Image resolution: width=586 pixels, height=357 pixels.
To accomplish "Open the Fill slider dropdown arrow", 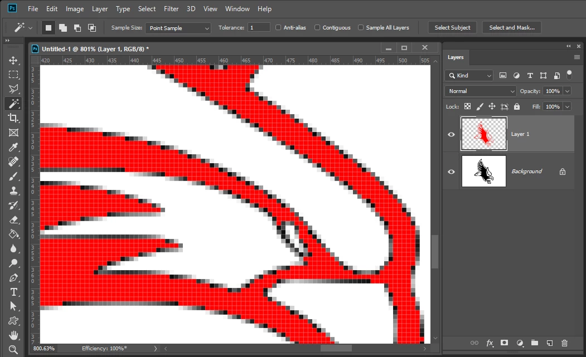I will click(567, 106).
